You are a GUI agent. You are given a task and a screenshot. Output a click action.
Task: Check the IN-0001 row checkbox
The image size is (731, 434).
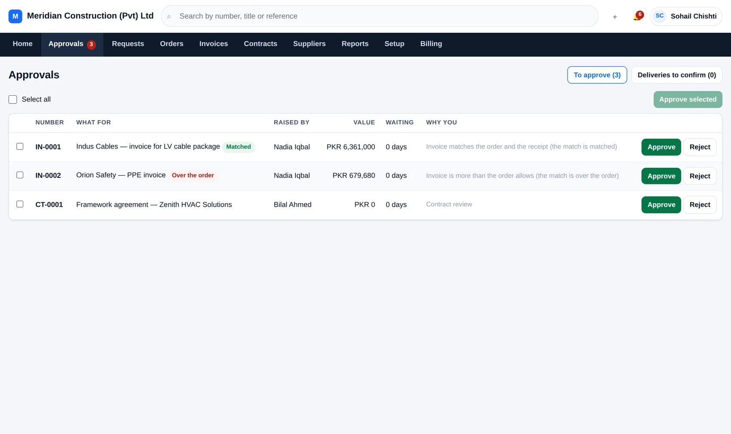coord(20,147)
